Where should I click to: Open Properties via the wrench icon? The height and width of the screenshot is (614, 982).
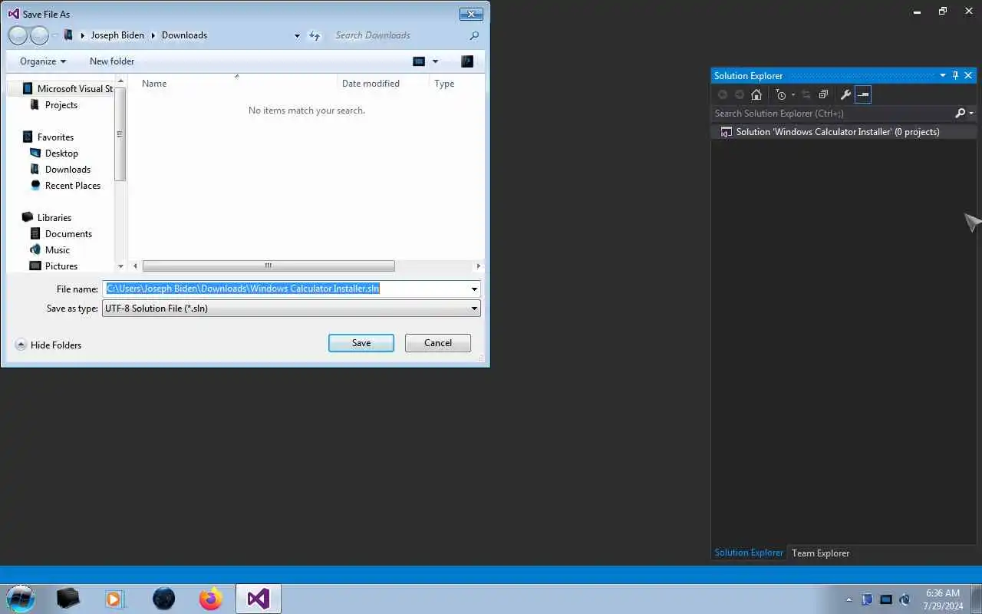(x=845, y=94)
